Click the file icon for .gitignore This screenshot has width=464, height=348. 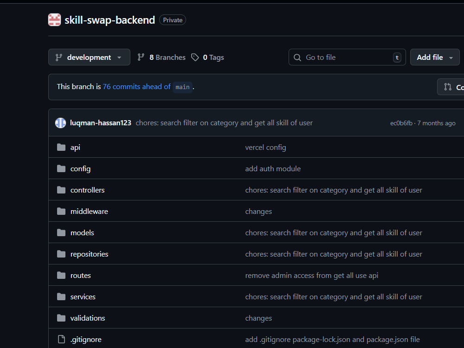tap(61, 339)
